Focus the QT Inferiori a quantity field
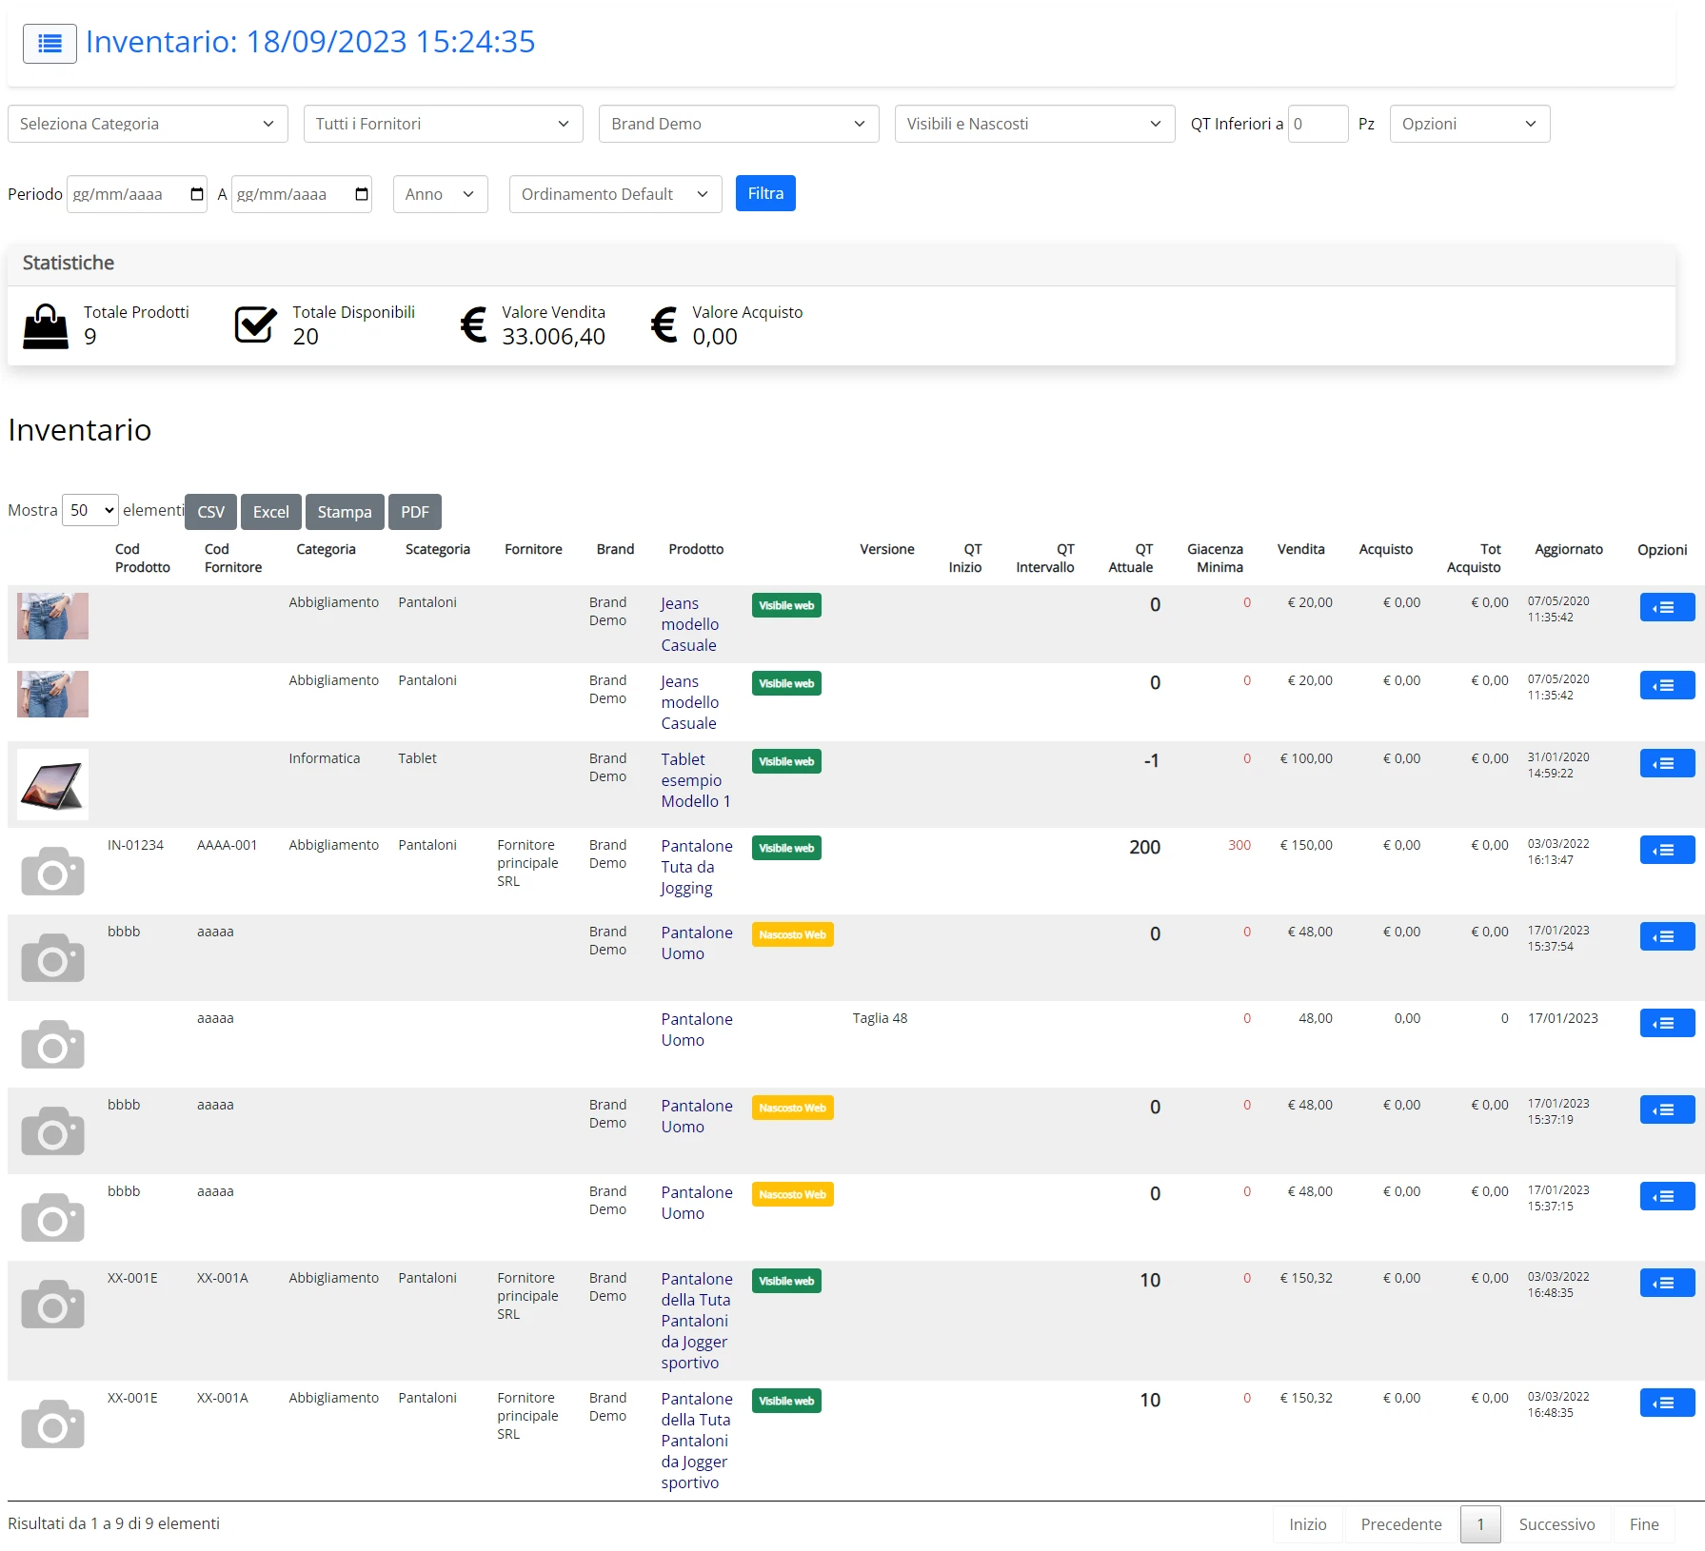The height and width of the screenshot is (1551, 1705). click(x=1318, y=124)
